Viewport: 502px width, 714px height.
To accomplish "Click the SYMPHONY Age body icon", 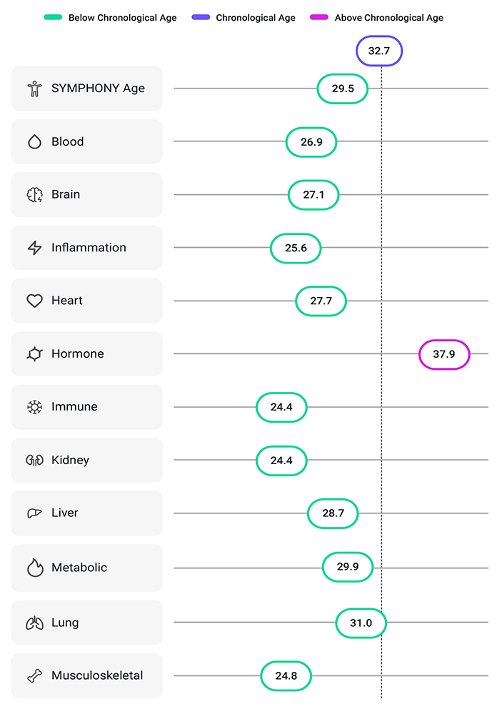I will tap(34, 89).
